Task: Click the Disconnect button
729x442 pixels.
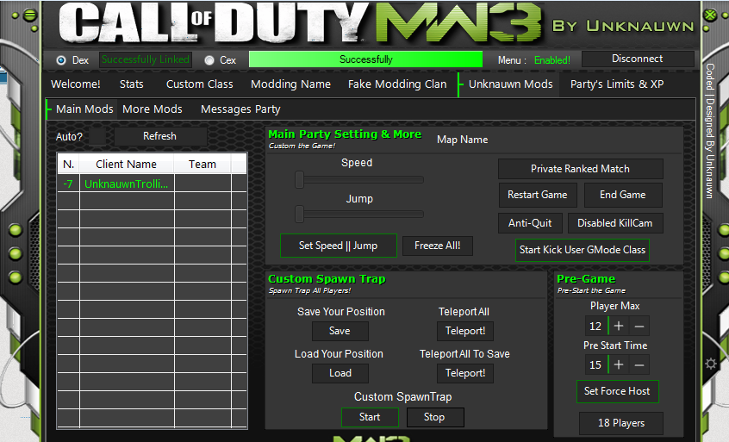Action: pyautogui.click(x=637, y=59)
